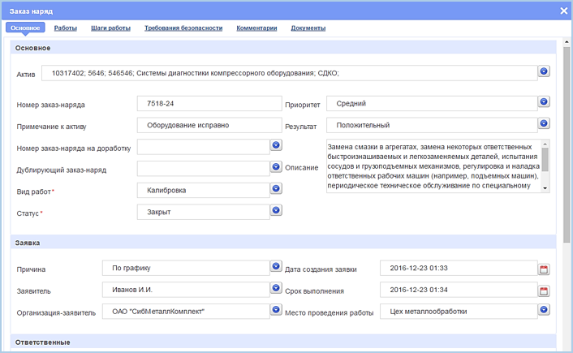Screen dimensions: 573x353
Task: Select the Основное tab
Action: click(25, 28)
